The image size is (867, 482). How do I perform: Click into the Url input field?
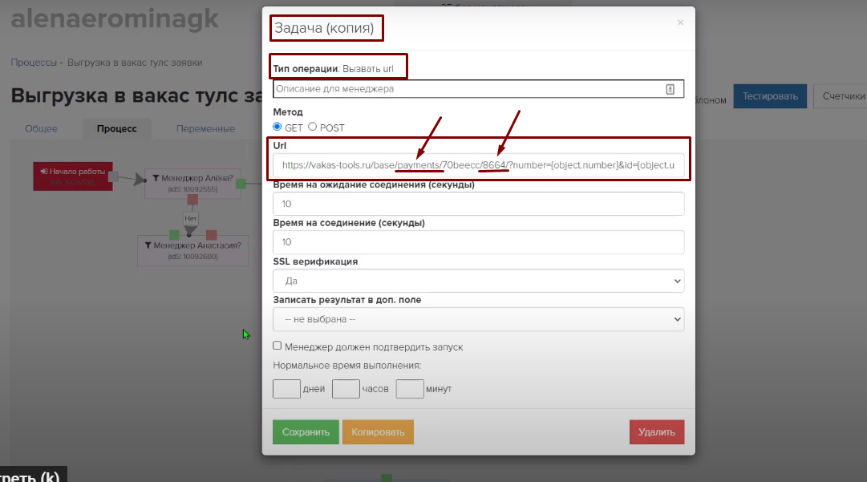(x=478, y=166)
